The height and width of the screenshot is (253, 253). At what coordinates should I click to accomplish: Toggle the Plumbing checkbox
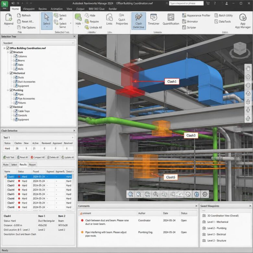[11, 90]
